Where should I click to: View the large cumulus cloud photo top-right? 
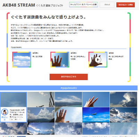123,100
